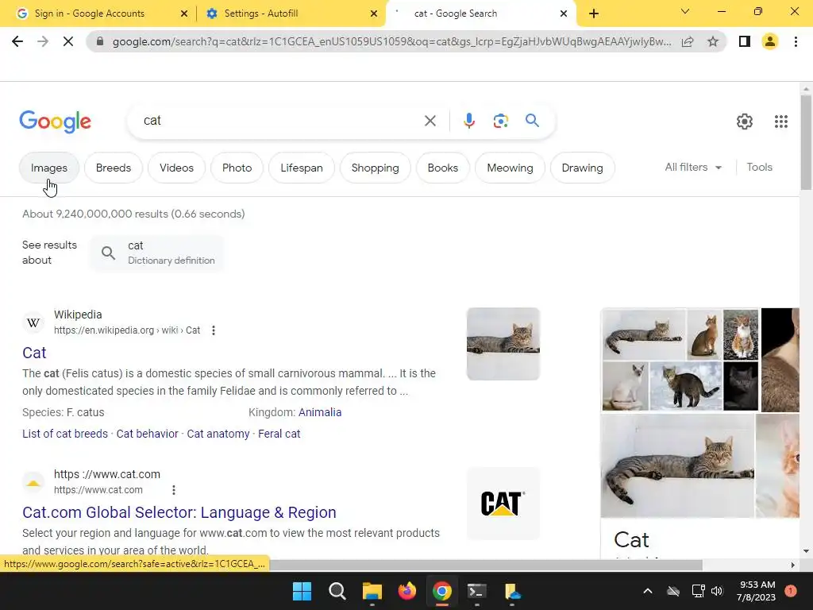Select the Photo filter chip
Image resolution: width=813 pixels, height=610 pixels.
(237, 168)
